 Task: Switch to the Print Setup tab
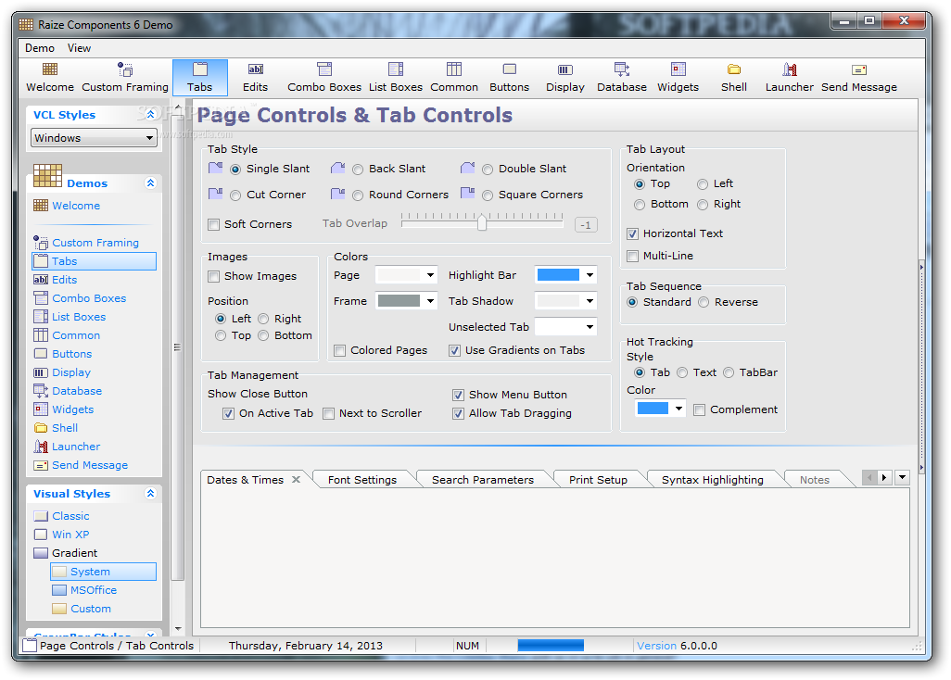pyautogui.click(x=598, y=479)
